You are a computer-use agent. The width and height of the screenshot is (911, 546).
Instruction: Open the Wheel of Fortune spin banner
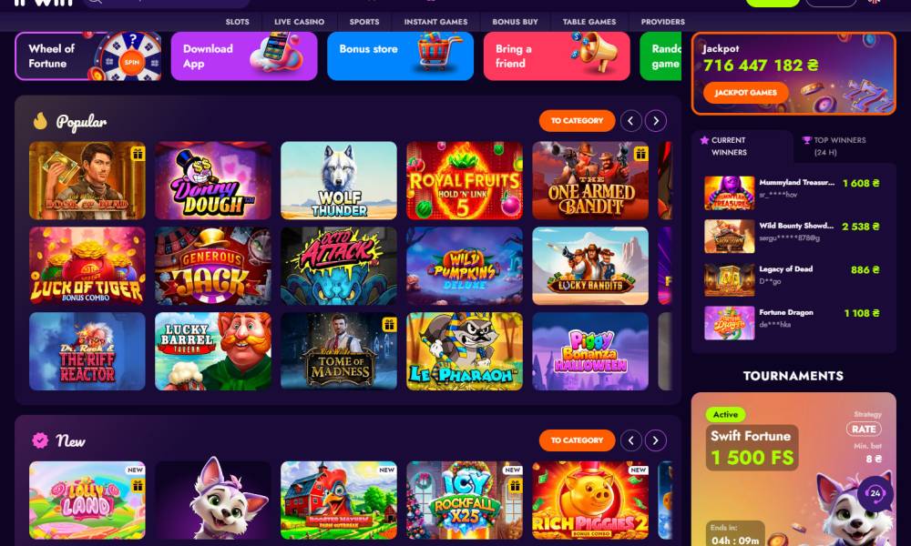coord(88,56)
